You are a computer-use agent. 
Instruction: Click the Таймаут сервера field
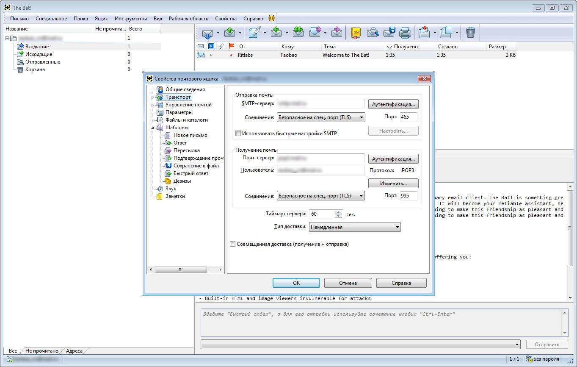(x=322, y=214)
